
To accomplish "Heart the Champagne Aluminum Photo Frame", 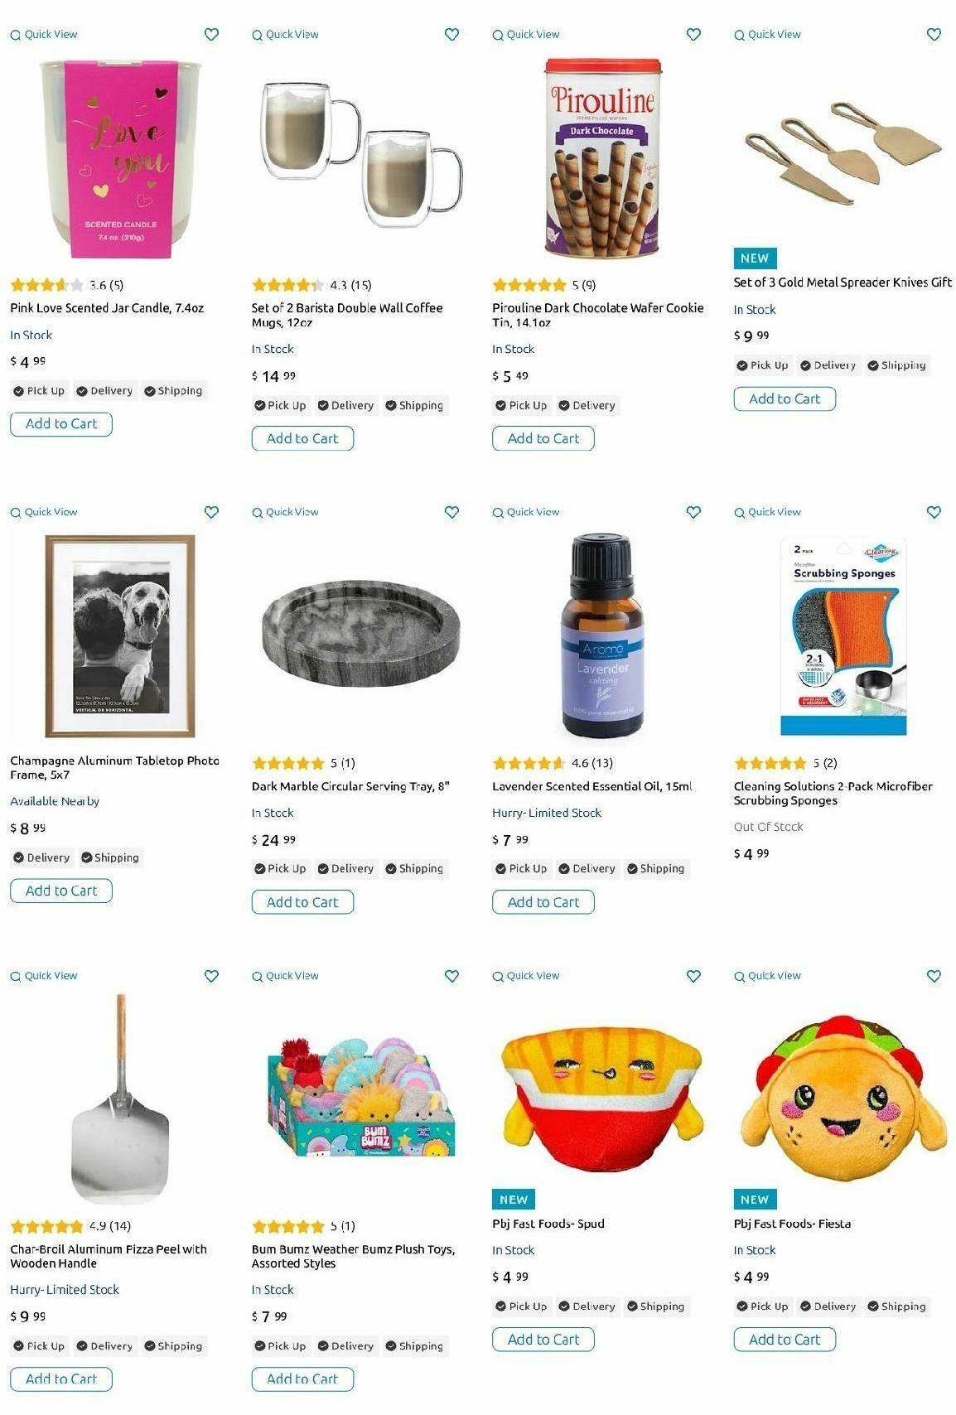I will point(211,512).
